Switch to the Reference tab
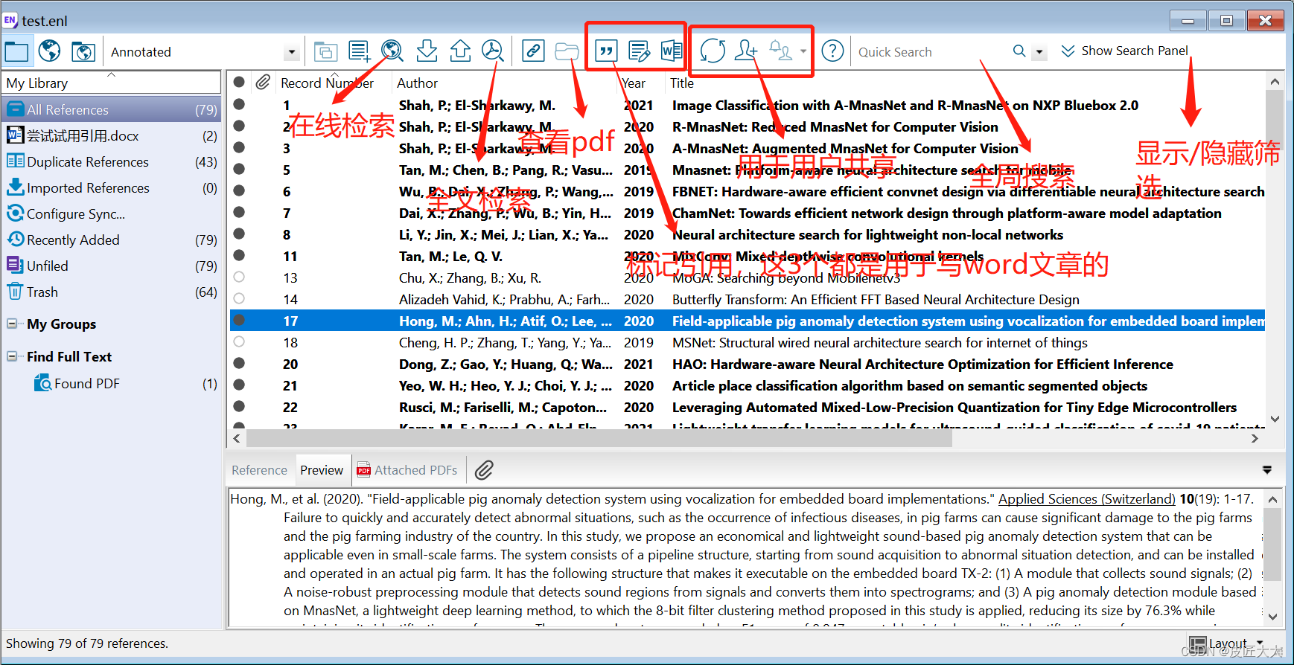 coord(259,470)
